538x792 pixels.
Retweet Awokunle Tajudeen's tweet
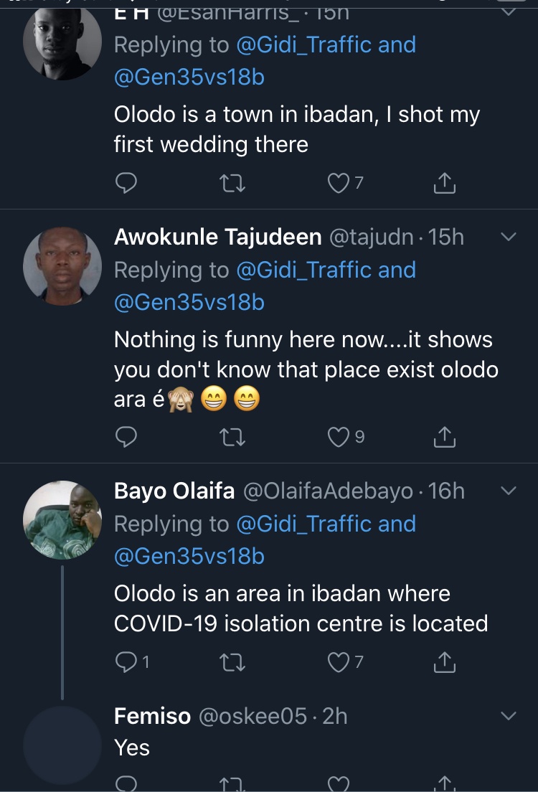pos(232,436)
